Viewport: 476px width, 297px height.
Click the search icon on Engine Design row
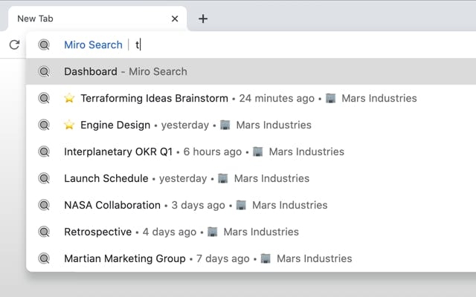[44, 125]
